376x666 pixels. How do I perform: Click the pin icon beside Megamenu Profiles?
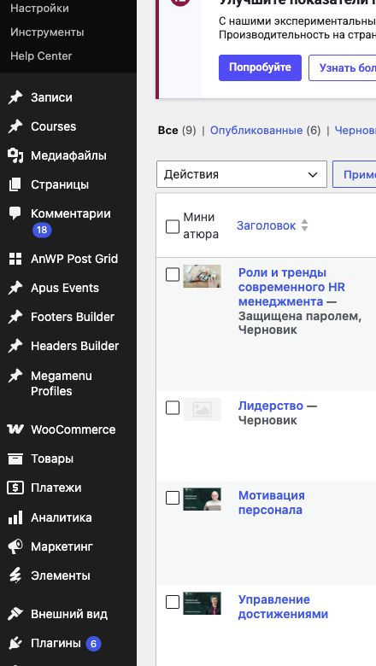pos(15,376)
